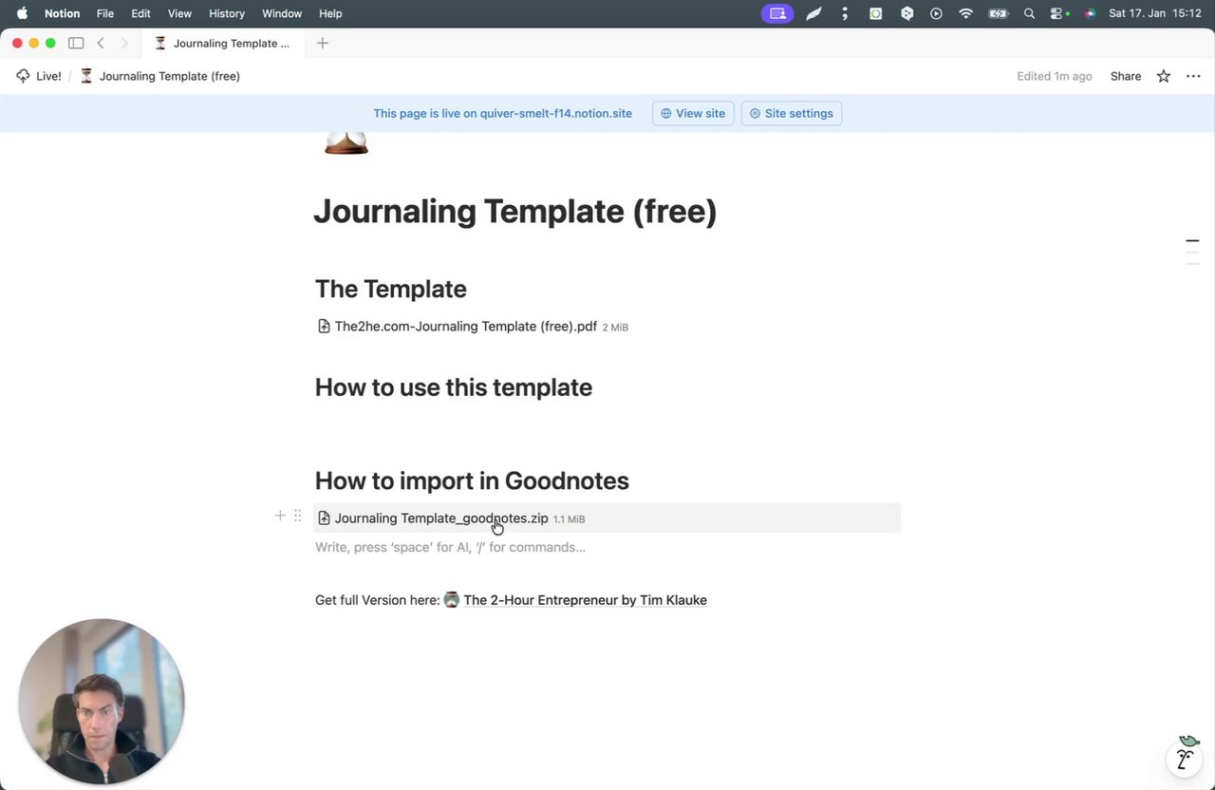Click the heading The Template
This screenshot has width=1215, height=790.
390,289
